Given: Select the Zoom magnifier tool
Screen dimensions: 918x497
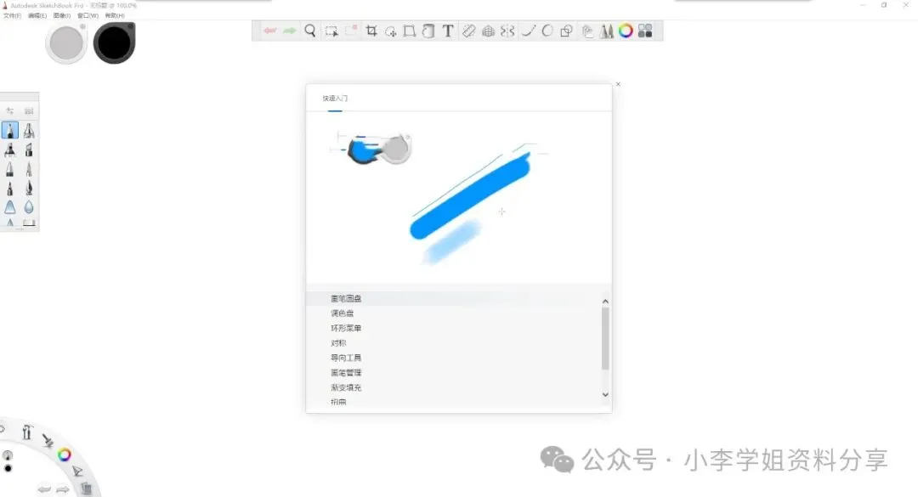Looking at the screenshot, I should click(x=310, y=31).
